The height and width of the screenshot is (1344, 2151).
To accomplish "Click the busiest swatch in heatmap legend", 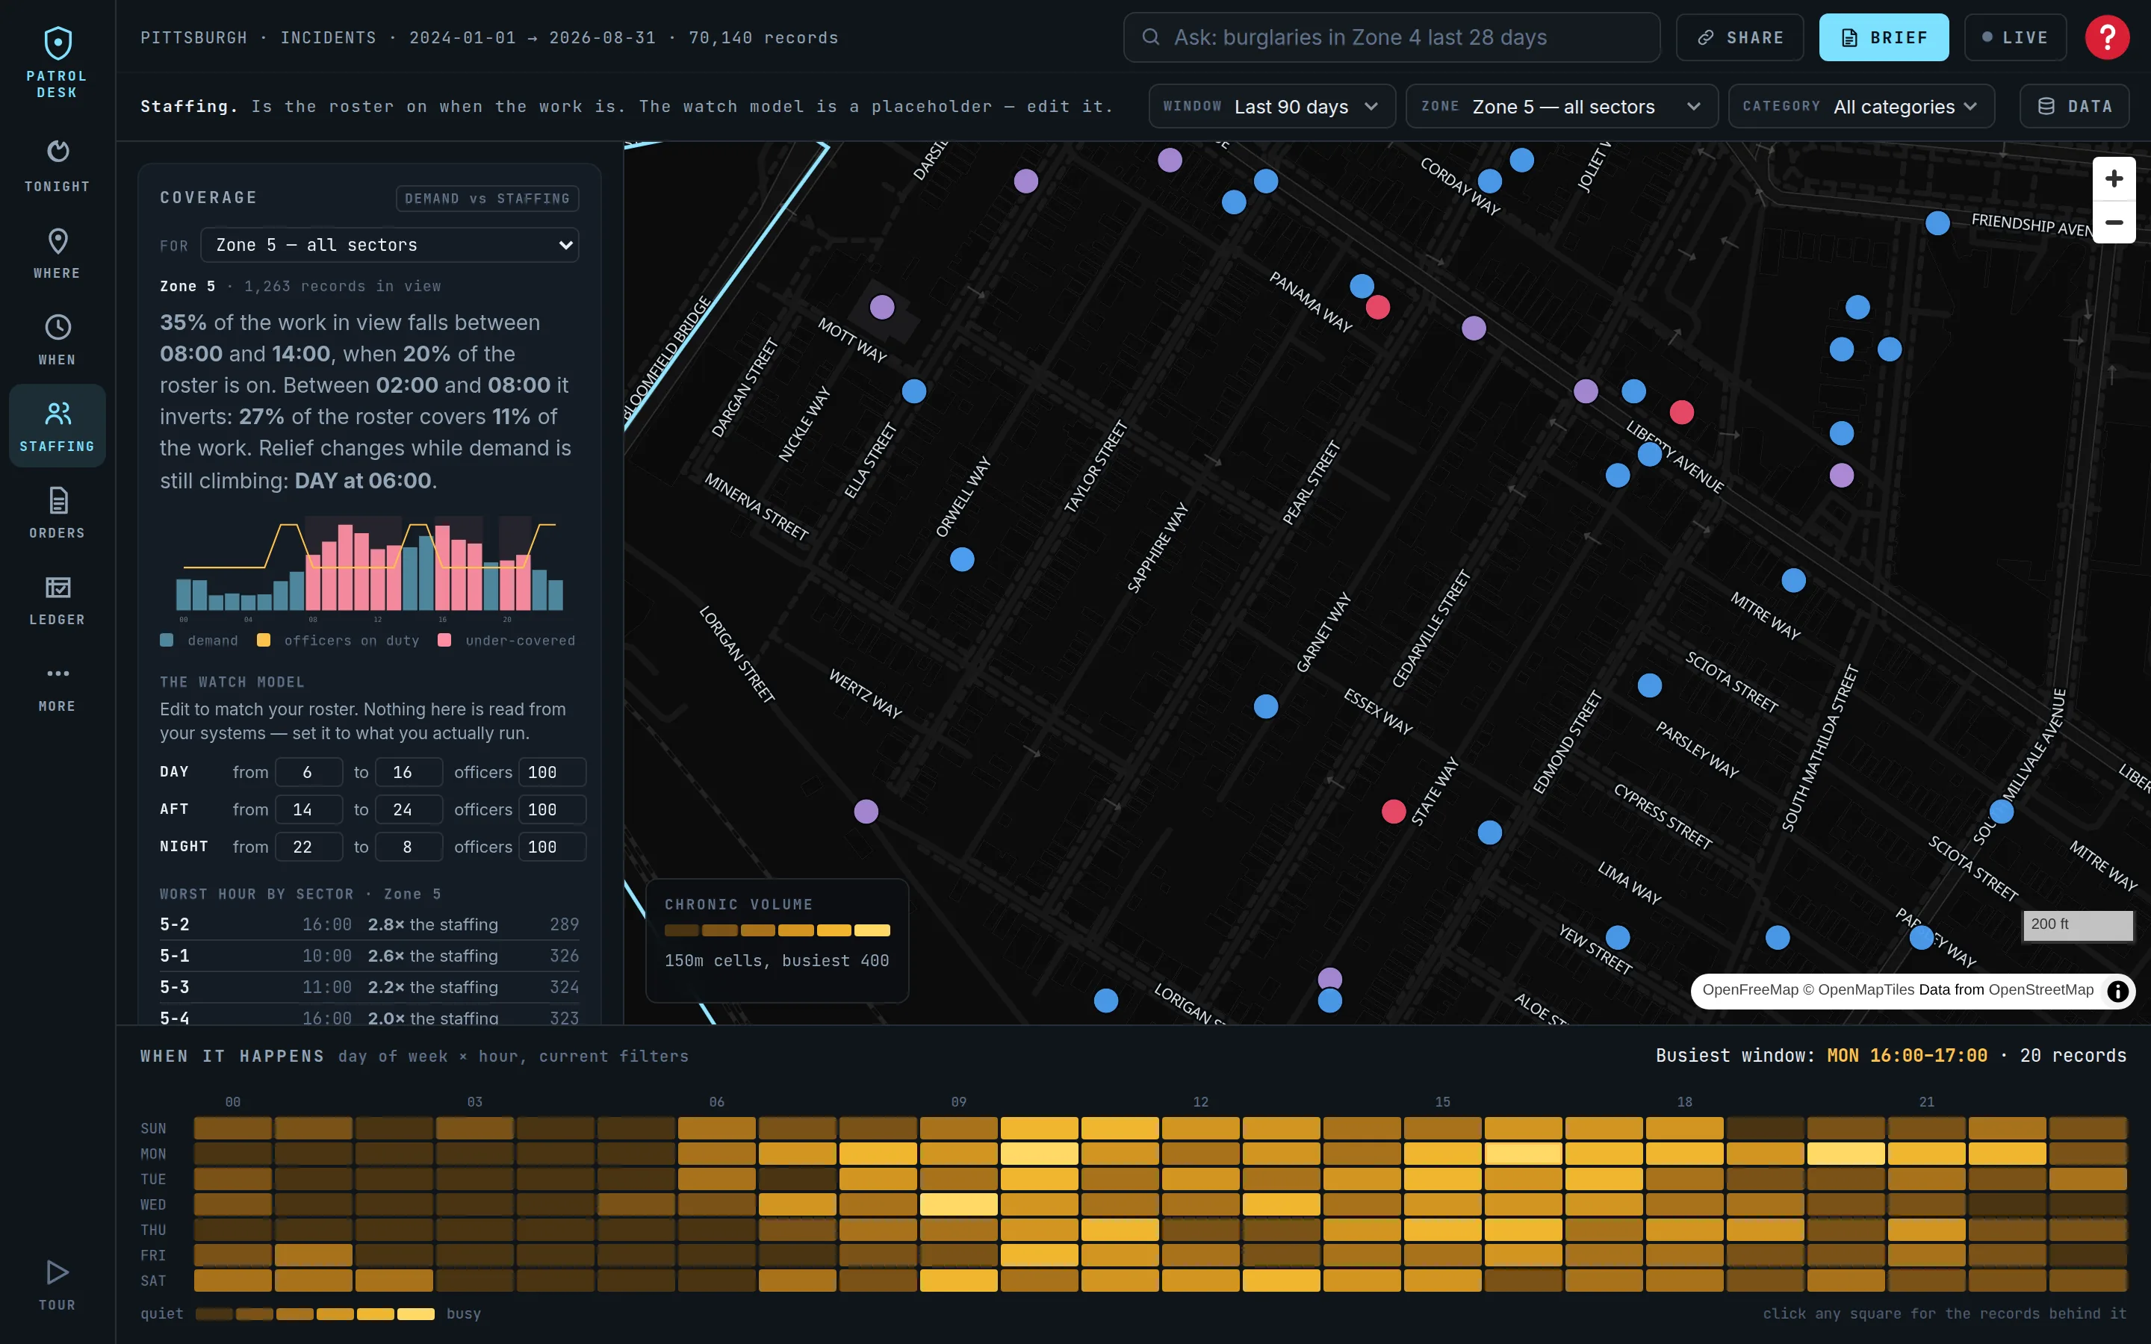I will (415, 1314).
